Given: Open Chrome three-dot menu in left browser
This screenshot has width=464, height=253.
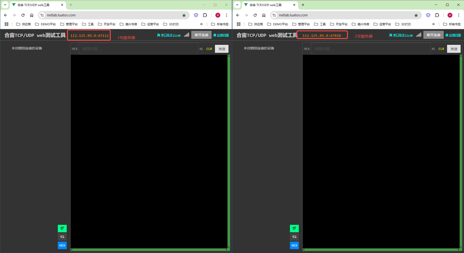Looking at the screenshot, I should pos(227,15).
